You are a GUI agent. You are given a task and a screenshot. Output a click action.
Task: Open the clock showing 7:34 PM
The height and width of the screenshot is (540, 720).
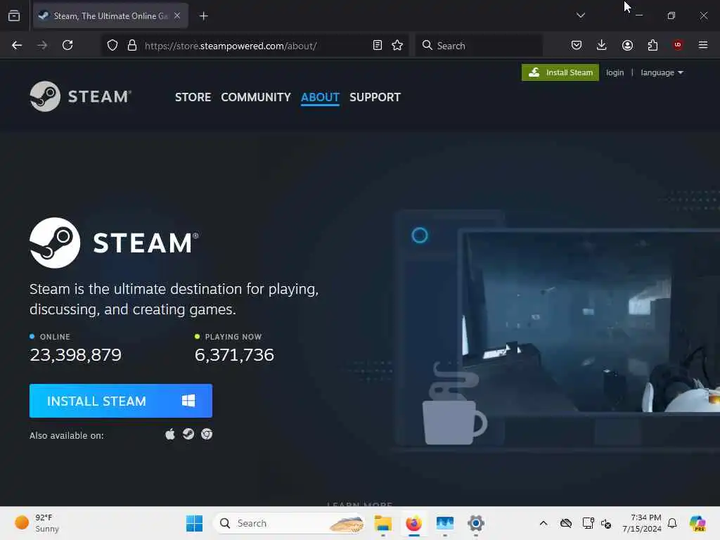[x=641, y=523]
